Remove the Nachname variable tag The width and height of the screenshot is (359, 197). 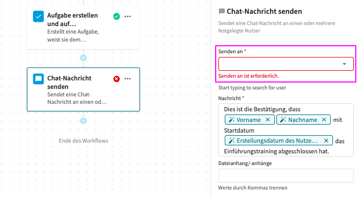(324, 119)
